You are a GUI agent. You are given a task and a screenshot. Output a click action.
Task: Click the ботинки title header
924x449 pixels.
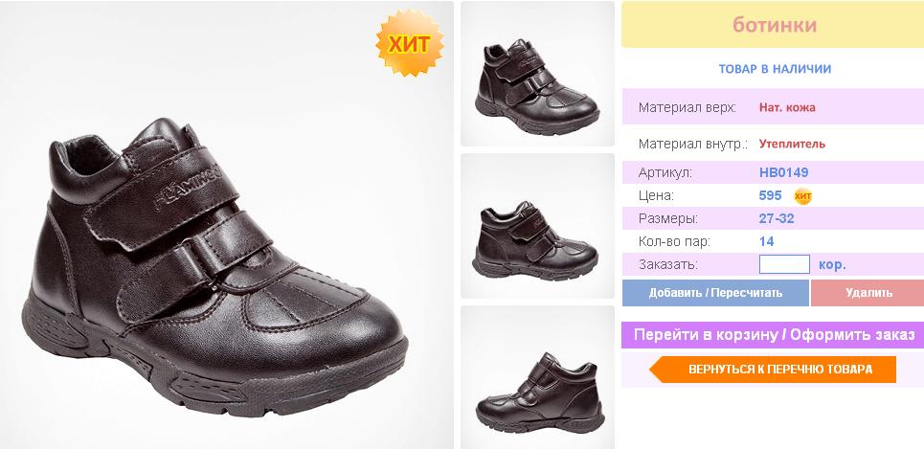(x=773, y=25)
